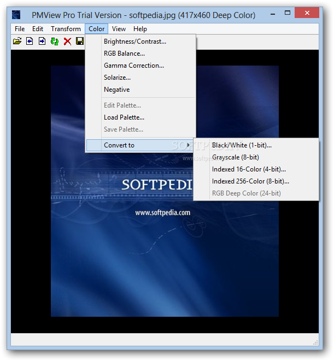Go to next image toolbar icon
The width and height of the screenshot is (334, 361).
42,42
